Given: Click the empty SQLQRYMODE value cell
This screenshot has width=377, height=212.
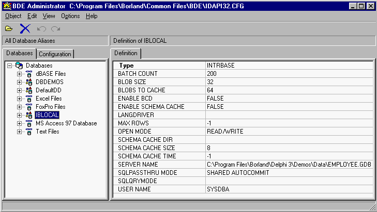Looking at the screenshot, I should coord(289,181).
